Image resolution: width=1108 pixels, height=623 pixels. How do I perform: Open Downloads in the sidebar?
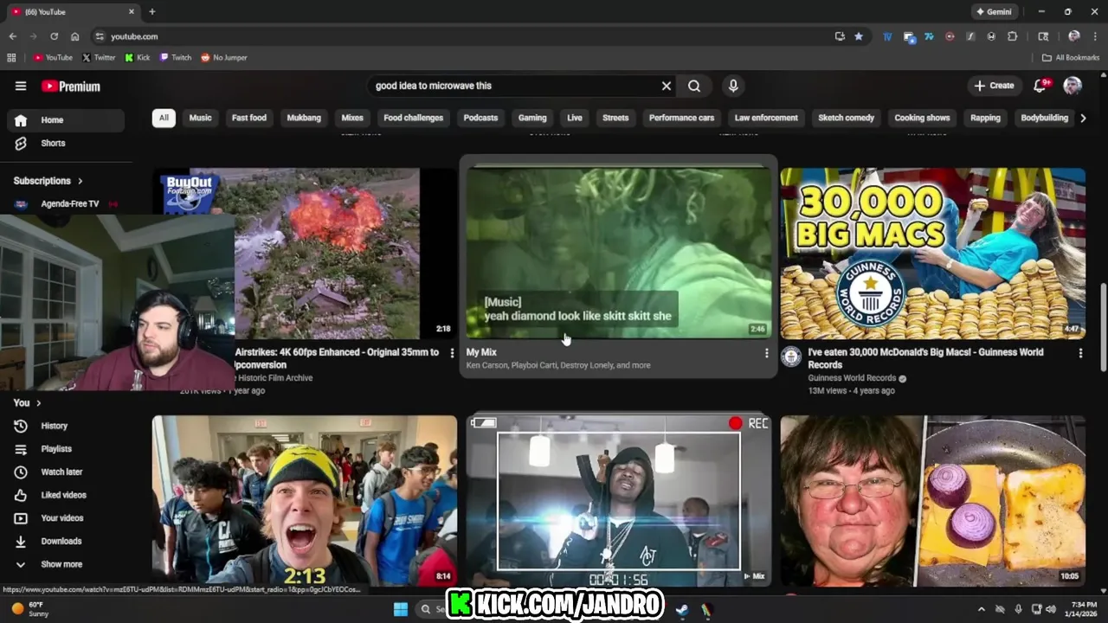pyautogui.click(x=68, y=541)
